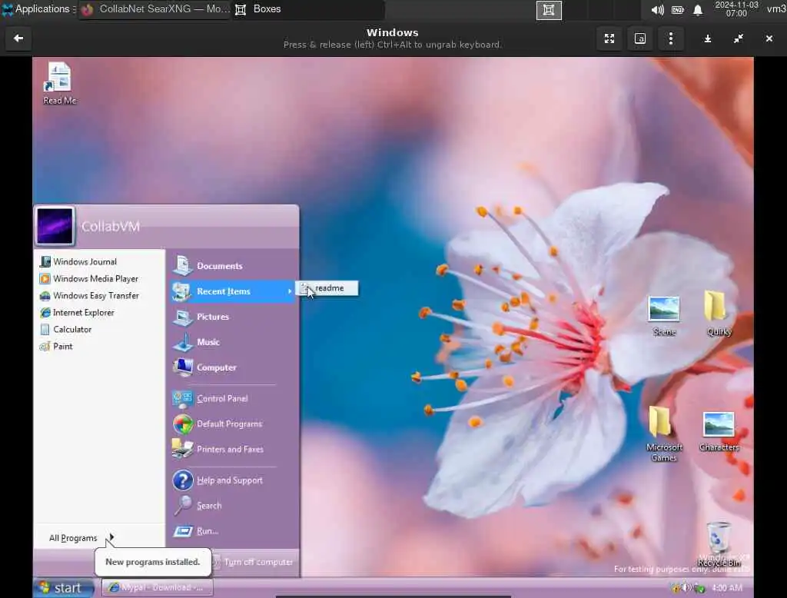Image resolution: width=787 pixels, height=598 pixels.
Task: Click the Windows start button
Action: tap(63, 588)
